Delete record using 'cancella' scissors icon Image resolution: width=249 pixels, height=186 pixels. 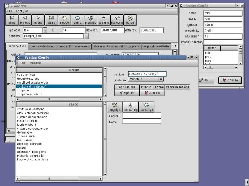(x=117, y=20)
